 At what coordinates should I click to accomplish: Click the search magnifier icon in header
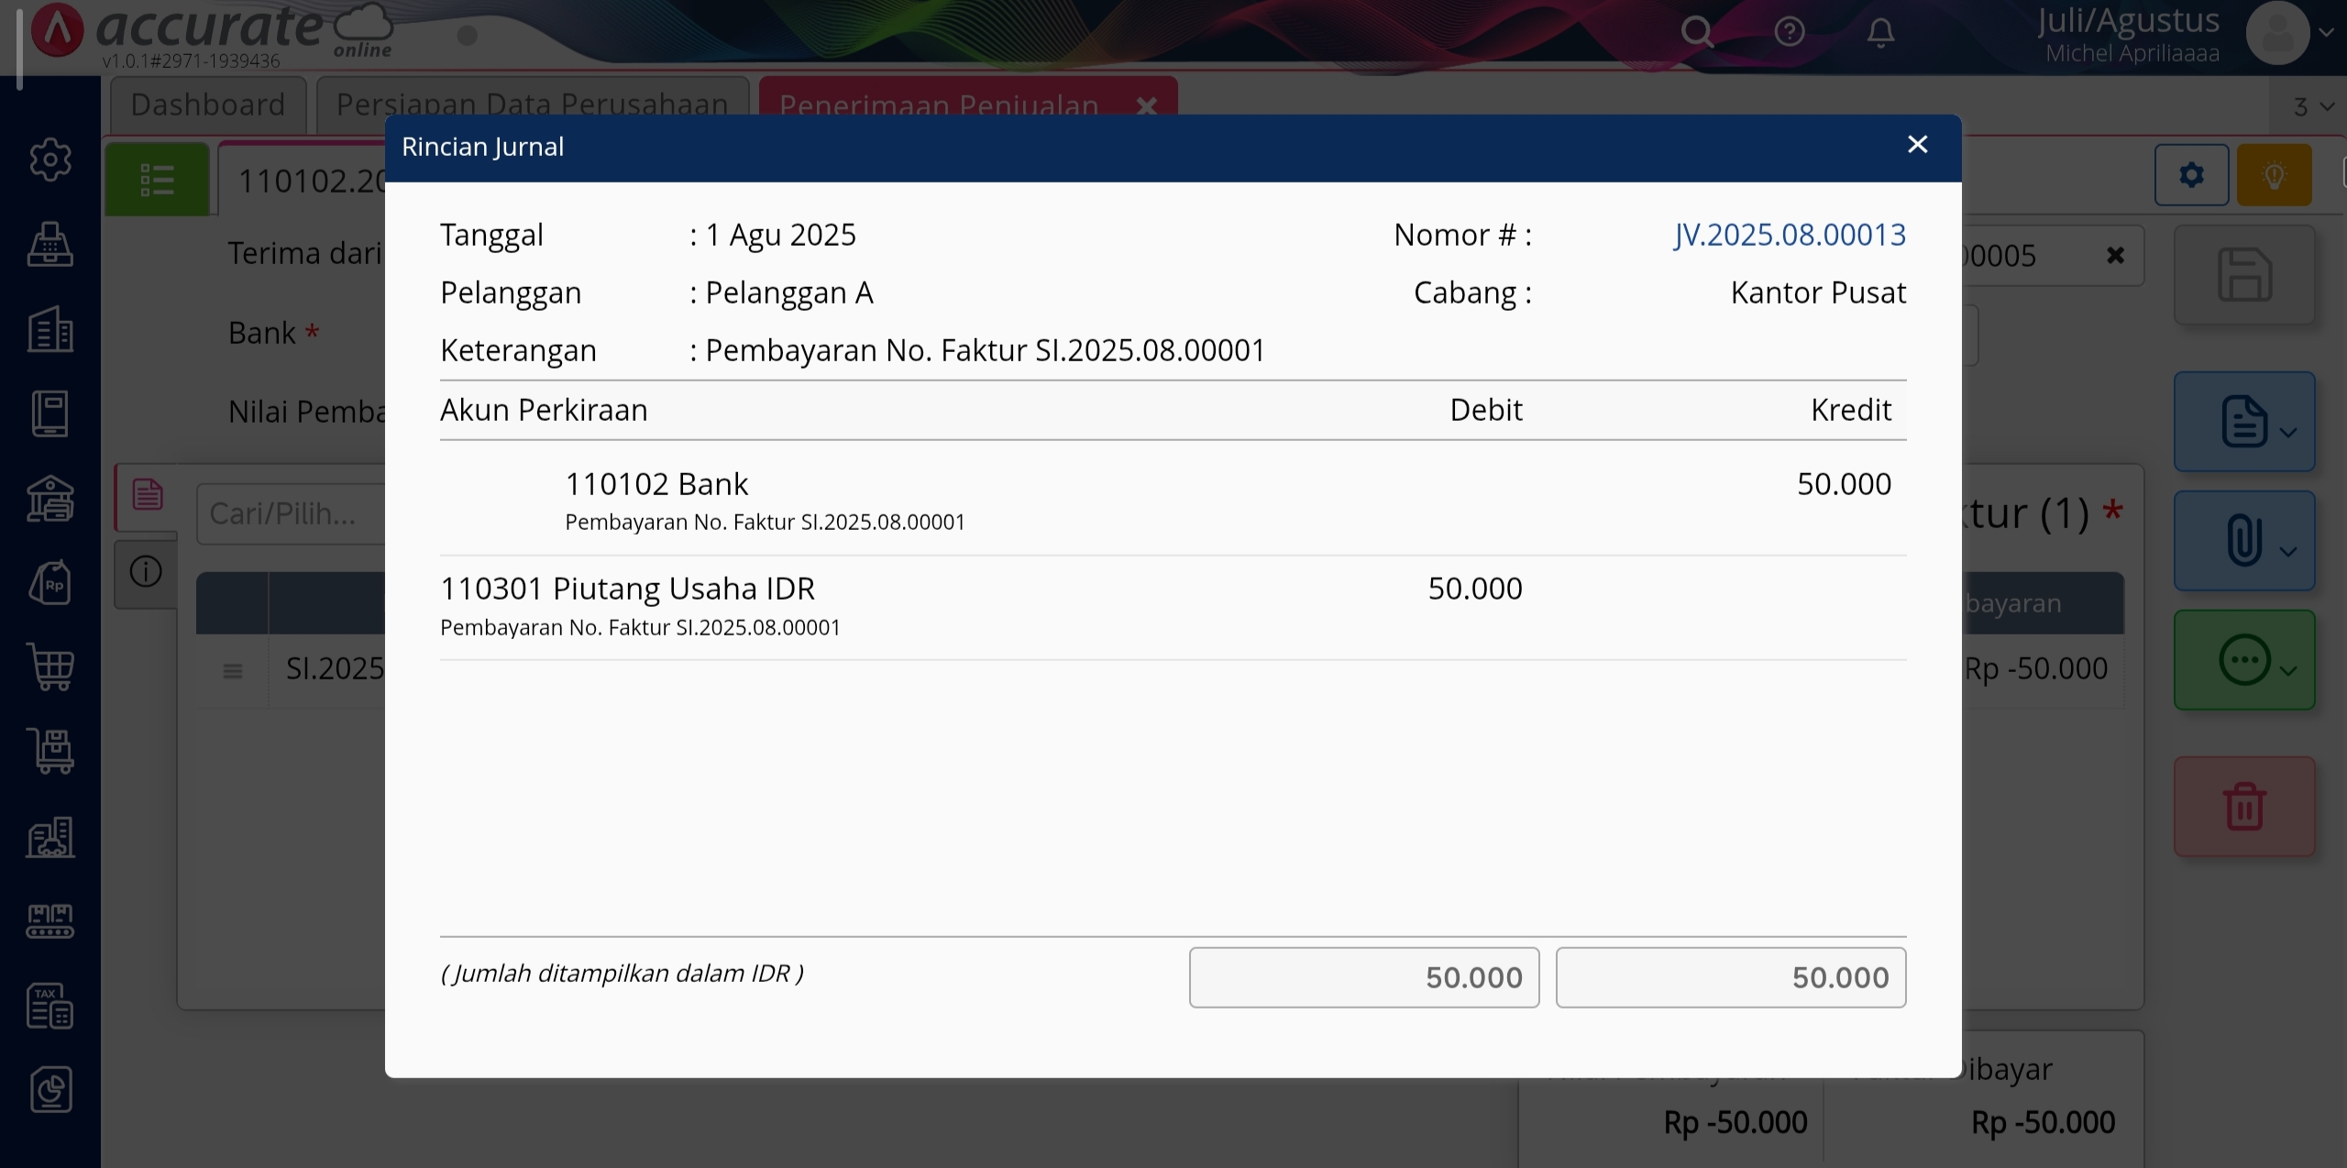point(1697,33)
